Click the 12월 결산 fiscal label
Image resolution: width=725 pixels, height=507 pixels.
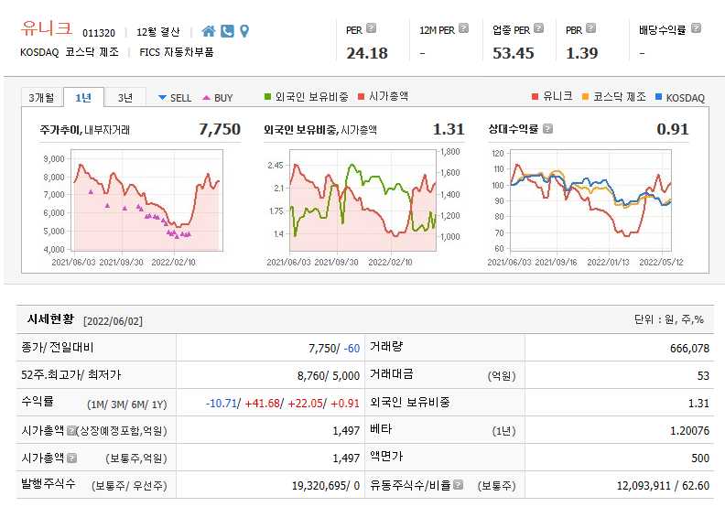tap(158, 32)
